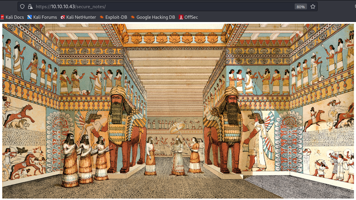Open the Kali Docs bookmark

(12, 17)
